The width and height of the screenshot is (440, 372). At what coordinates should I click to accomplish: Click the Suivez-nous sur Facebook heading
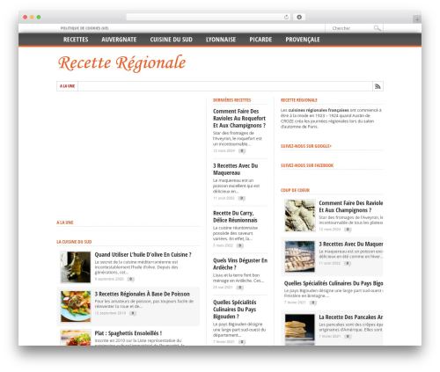pyautogui.click(x=307, y=165)
